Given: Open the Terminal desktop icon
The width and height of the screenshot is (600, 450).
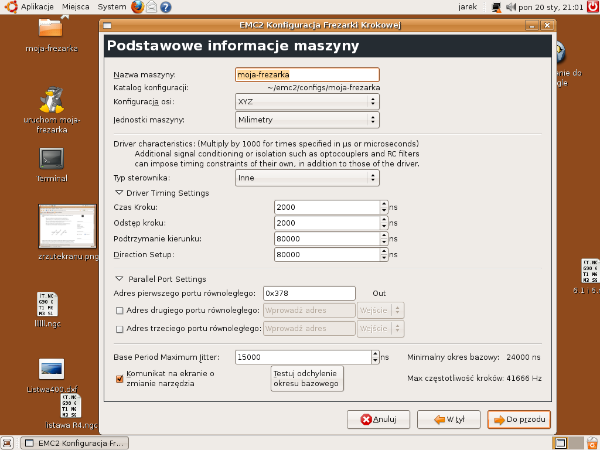Looking at the screenshot, I should point(52,158).
